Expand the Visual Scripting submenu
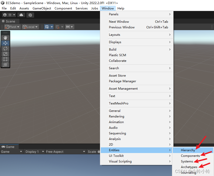 [x=137, y=161]
